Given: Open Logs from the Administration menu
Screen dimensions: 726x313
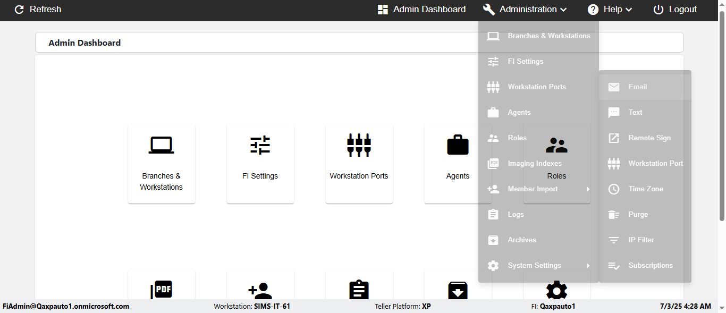Looking at the screenshot, I should click(539, 215).
